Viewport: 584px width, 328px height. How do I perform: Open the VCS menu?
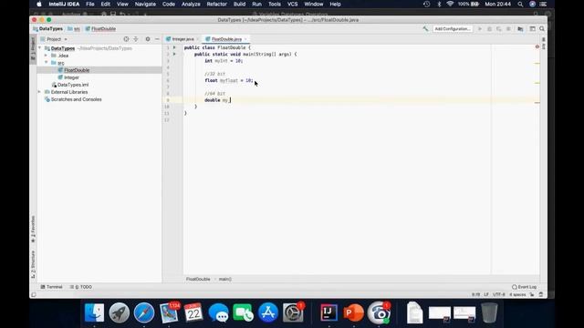click(x=292, y=4)
